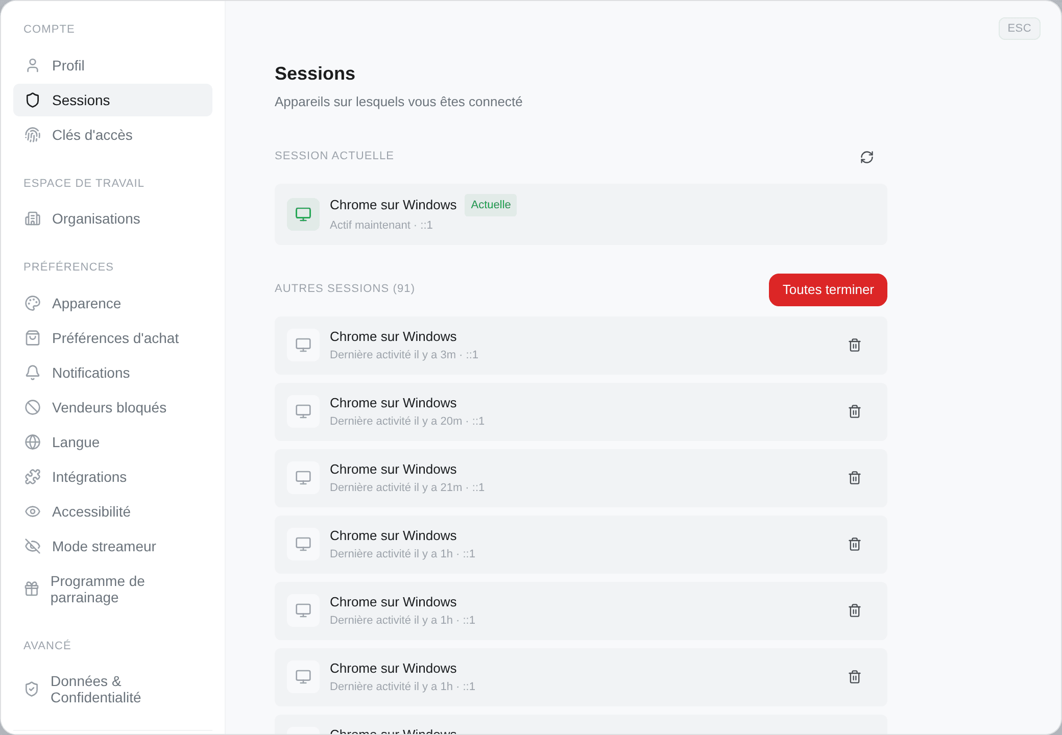Click the crossed-eye icon for Mode streameur
The height and width of the screenshot is (735, 1062).
[33, 546]
